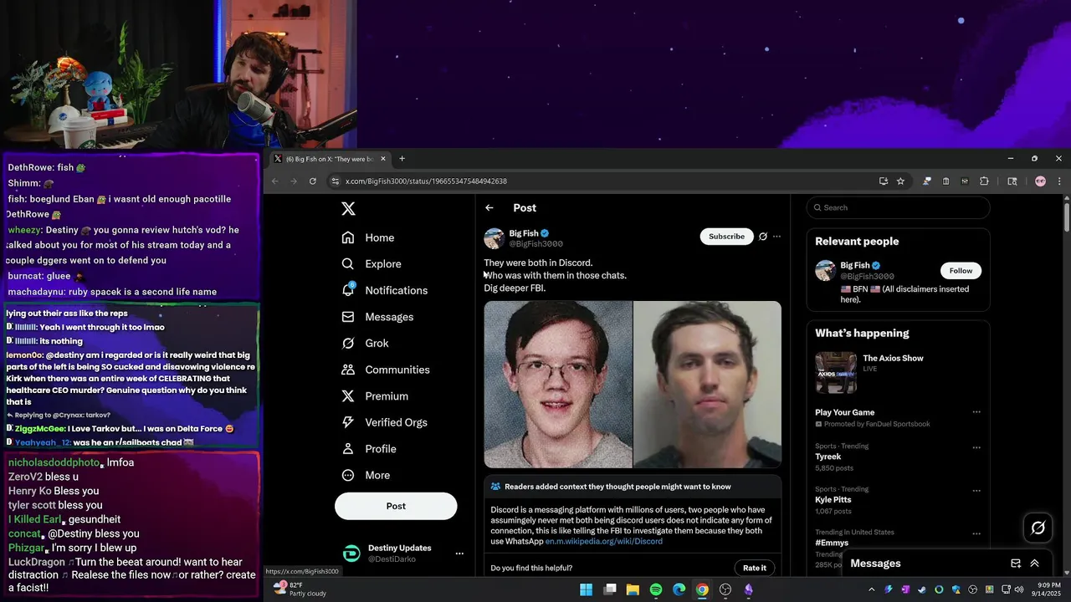This screenshot has height=602, width=1071.
Task: Click the Grok icon next to Subscribe
Action: pyautogui.click(x=763, y=237)
